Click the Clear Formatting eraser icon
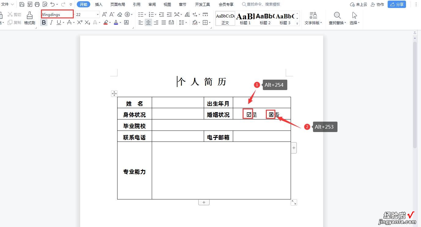Screen dimensions: 421x227 pyautogui.click(x=120, y=14)
